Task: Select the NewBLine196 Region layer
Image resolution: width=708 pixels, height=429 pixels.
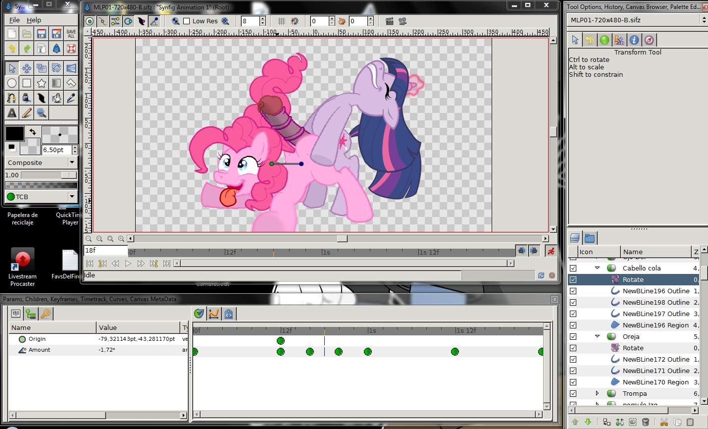Action: [655, 325]
